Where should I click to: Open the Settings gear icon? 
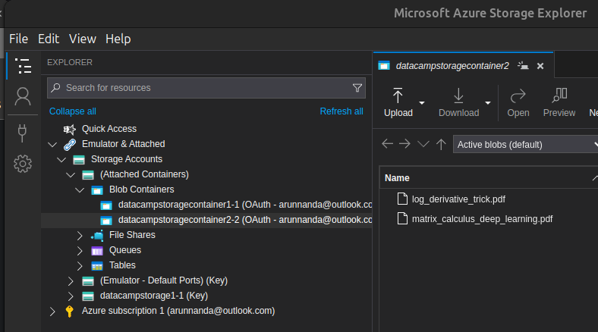pyautogui.click(x=23, y=164)
